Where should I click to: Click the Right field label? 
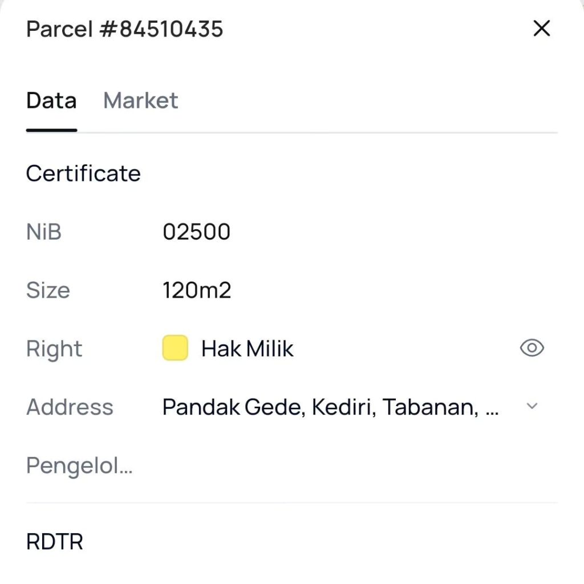pyautogui.click(x=54, y=350)
